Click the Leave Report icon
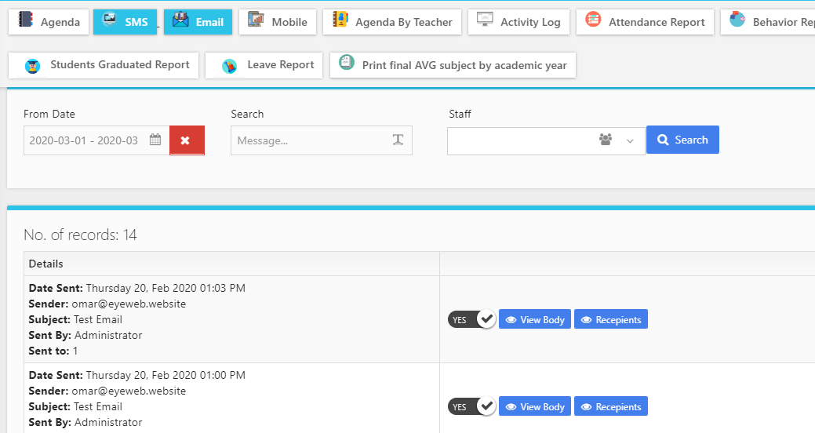This screenshot has width=815, height=433. 229,67
